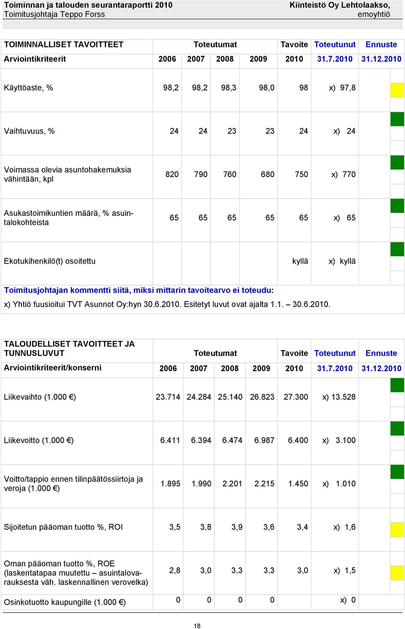The height and width of the screenshot is (629, 405).
Task: Click Liikevaihto 2006 value '23.714'
Action: (168, 397)
